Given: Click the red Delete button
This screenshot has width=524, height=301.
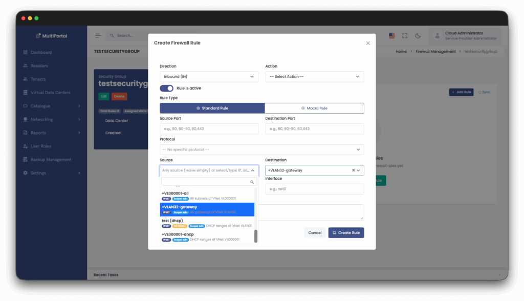Looking at the screenshot, I should (x=119, y=96).
